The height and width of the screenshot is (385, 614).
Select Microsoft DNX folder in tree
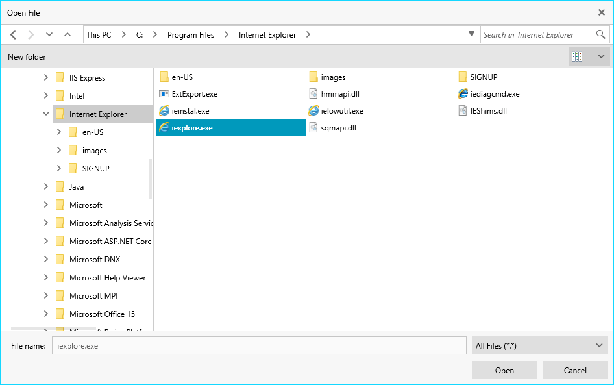(x=95, y=259)
